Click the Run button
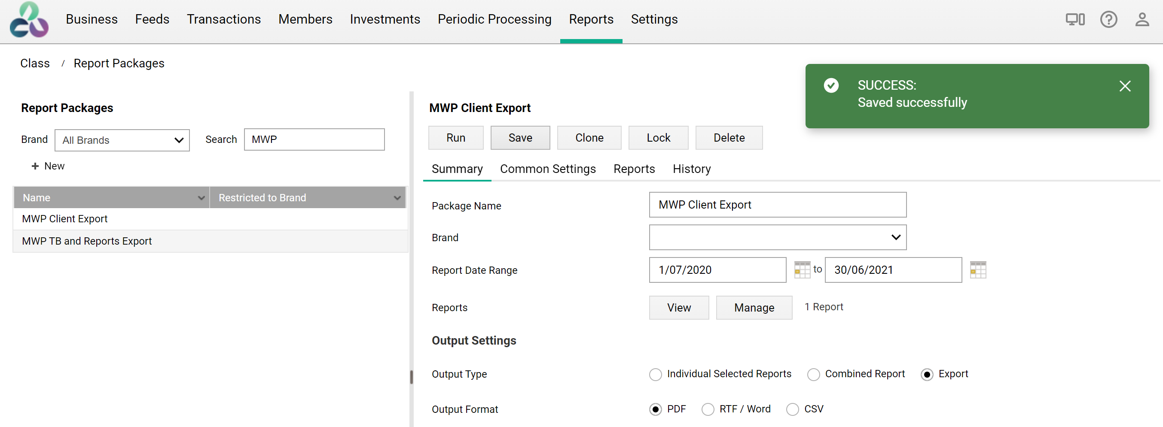Viewport: 1163px width, 427px height. click(x=455, y=138)
